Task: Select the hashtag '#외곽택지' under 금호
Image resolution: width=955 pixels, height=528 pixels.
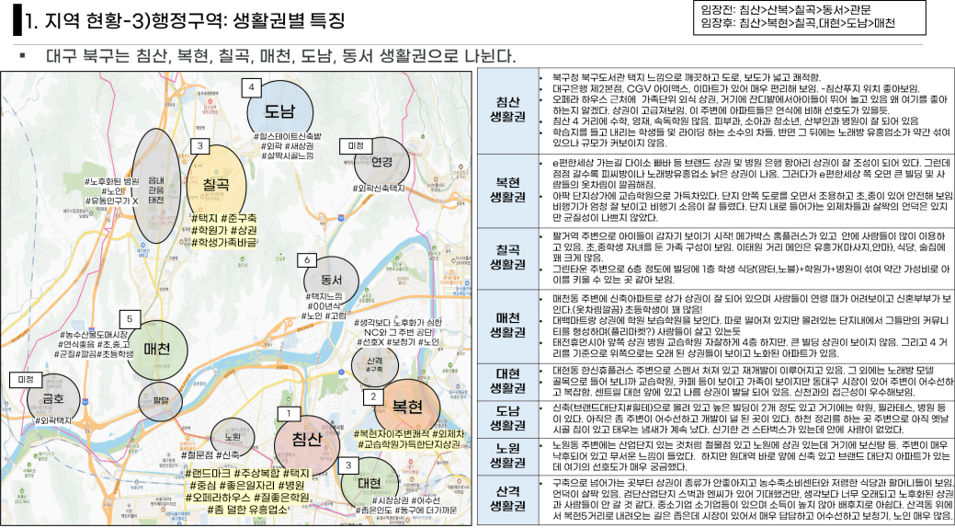Action: tap(53, 420)
